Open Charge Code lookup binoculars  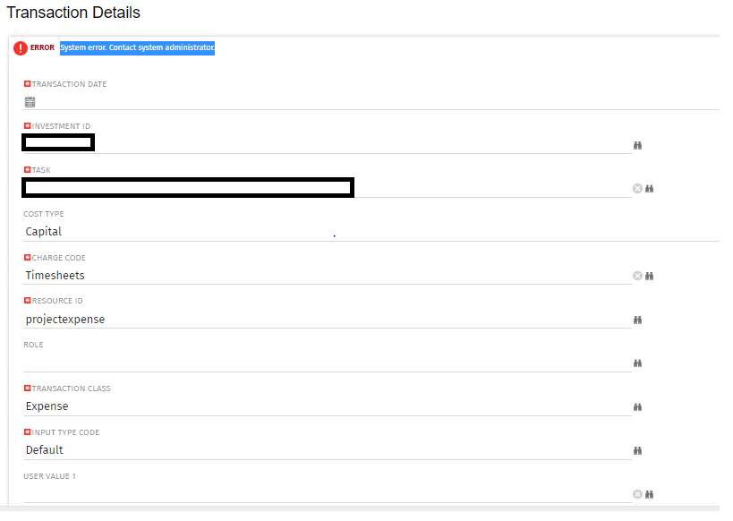650,276
